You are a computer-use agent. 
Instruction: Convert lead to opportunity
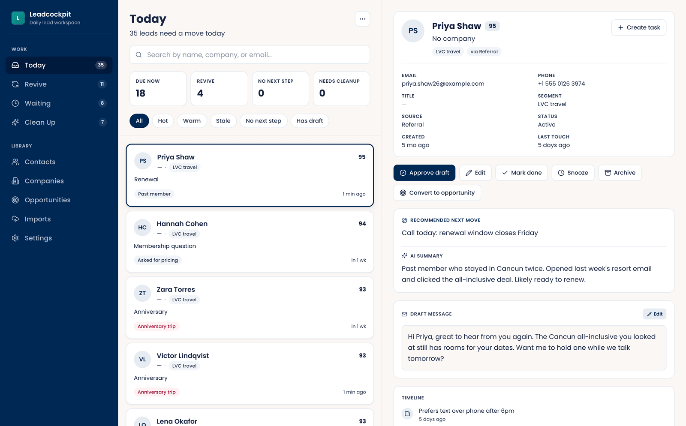[x=437, y=193]
